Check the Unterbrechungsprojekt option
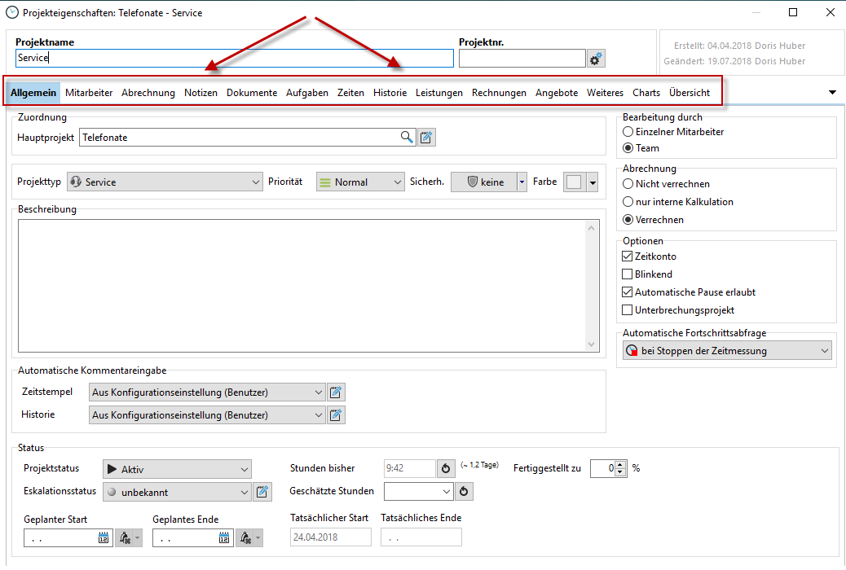 pos(628,310)
